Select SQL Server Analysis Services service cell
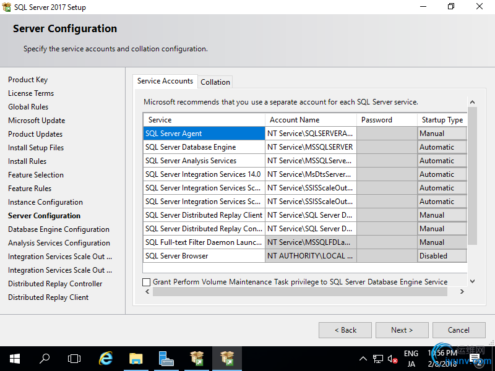The width and height of the screenshot is (495, 371). (x=204, y=161)
